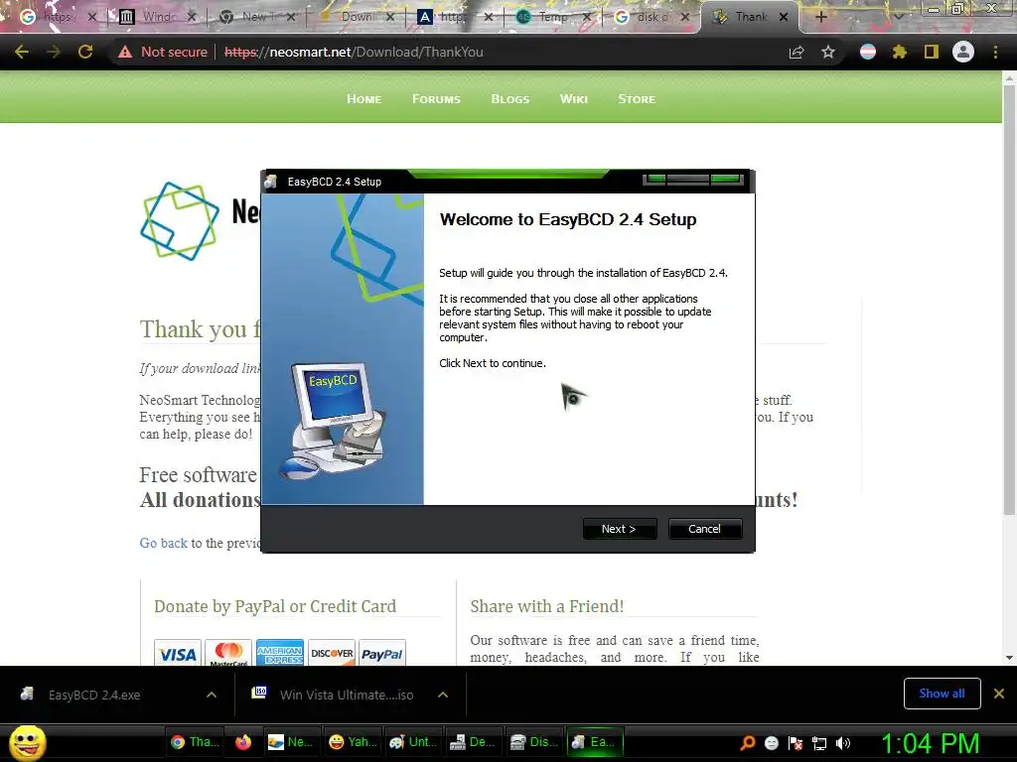Image resolution: width=1017 pixels, height=762 pixels.
Task: Switch to the New Tab tab
Action: (x=257, y=17)
